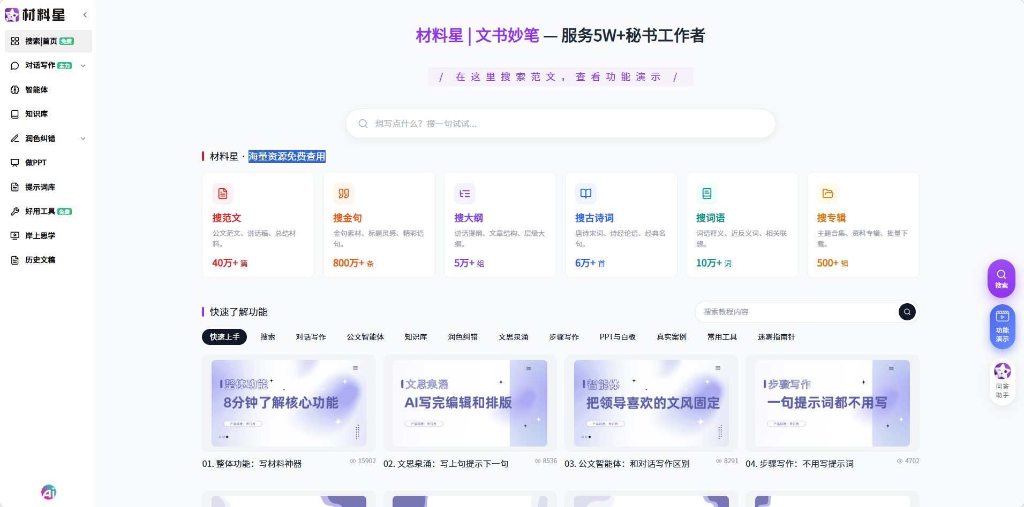Open the floating 问答助手 button
The width and height of the screenshot is (1024, 507).
(1002, 382)
